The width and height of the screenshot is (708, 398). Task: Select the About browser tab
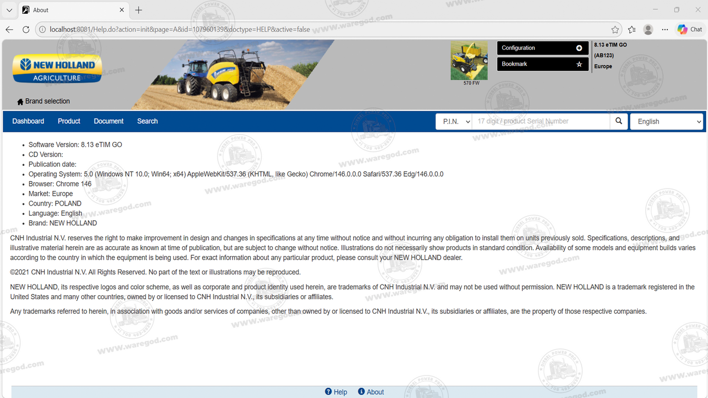pyautogui.click(x=73, y=10)
